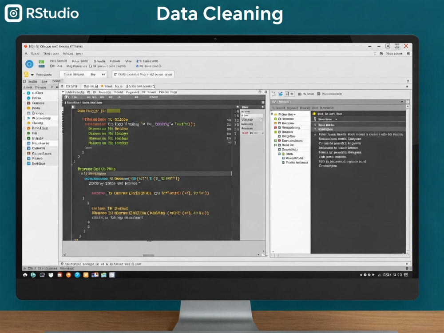Select the highlighted row in the dark detail pane
Image resolution: width=444 pixels, height=333 pixels.
(x=358, y=129)
